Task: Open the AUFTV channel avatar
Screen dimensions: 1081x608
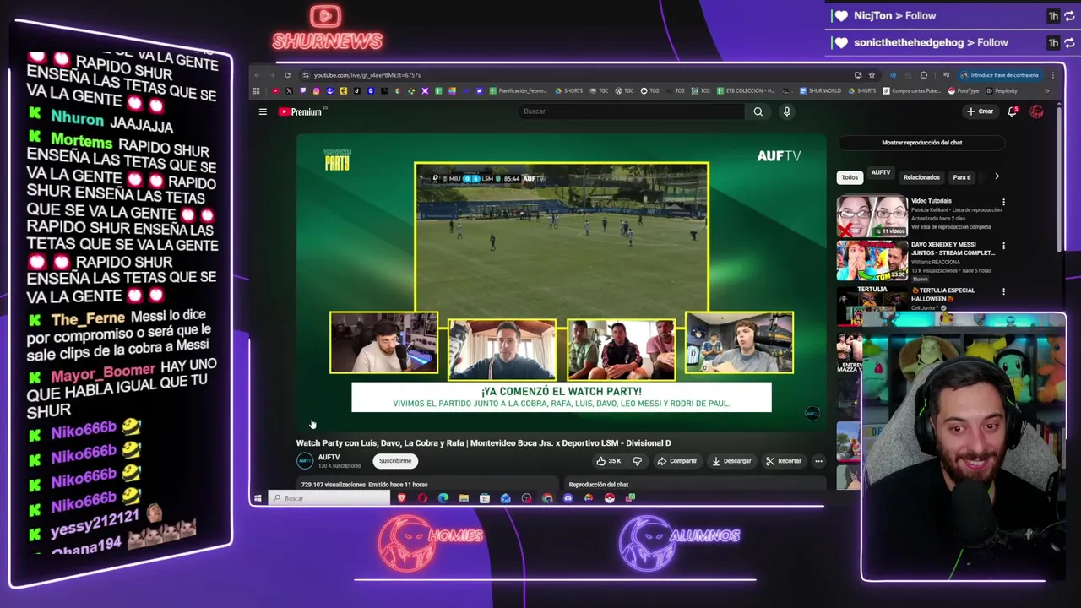Action: coord(305,461)
